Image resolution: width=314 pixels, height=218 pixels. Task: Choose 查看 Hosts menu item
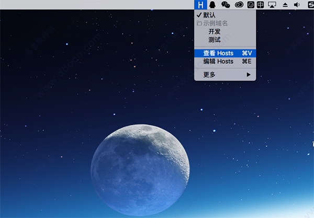[x=225, y=53]
